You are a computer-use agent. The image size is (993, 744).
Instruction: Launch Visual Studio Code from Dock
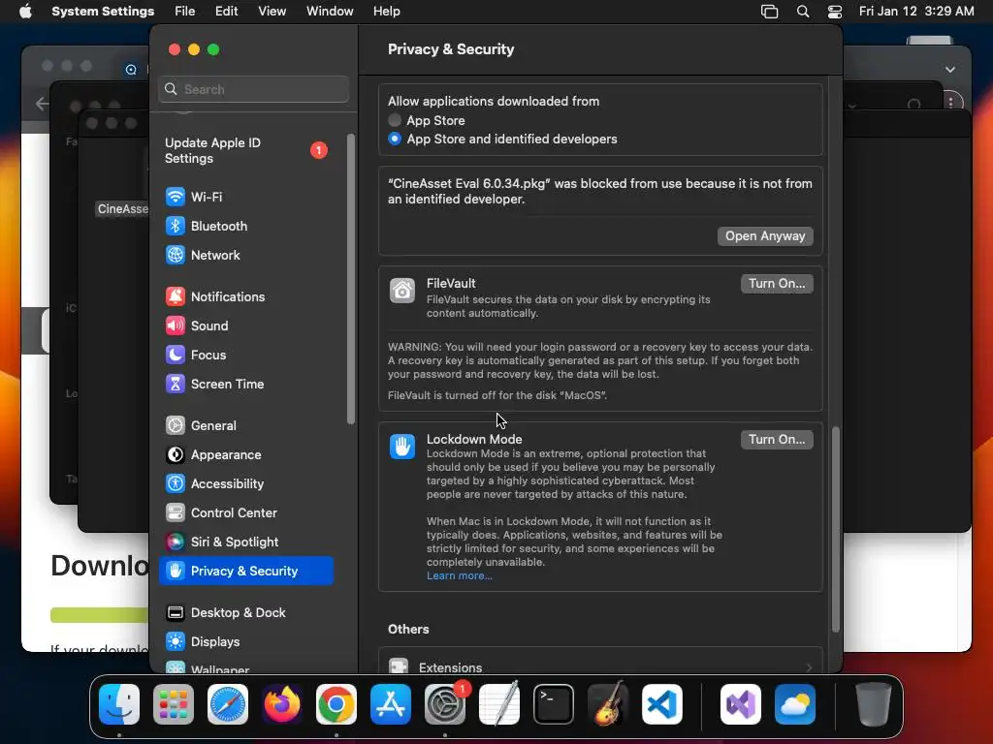click(662, 704)
